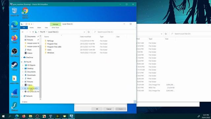Open taskbar search
Viewport: 211px width, 119px height.
click(10, 116)
